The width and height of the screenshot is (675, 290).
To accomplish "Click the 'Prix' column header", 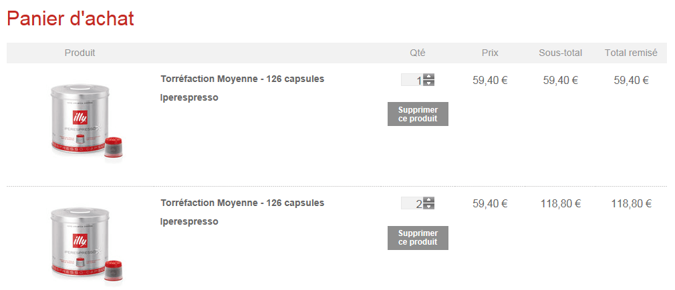I will pos(490,53).
